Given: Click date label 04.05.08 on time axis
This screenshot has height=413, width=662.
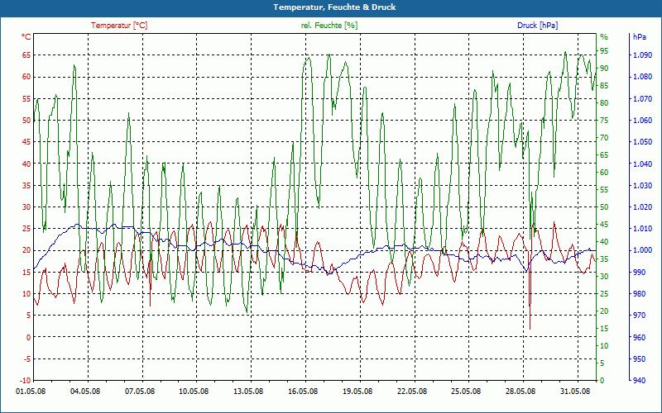Looking at the screenshot, I should 85,391.
